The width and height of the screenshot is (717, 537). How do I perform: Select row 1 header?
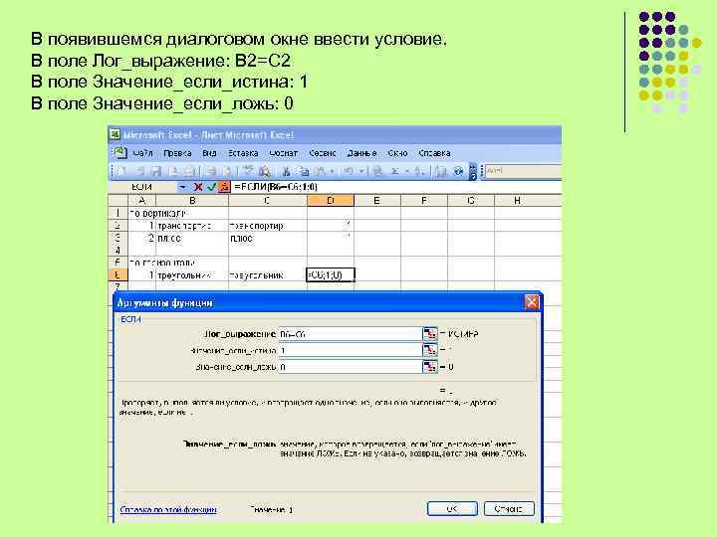(118, 213)
